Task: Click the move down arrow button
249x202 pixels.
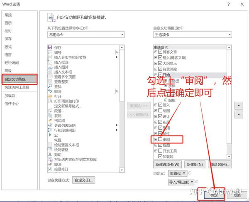Action: click(x=239, y=115)
